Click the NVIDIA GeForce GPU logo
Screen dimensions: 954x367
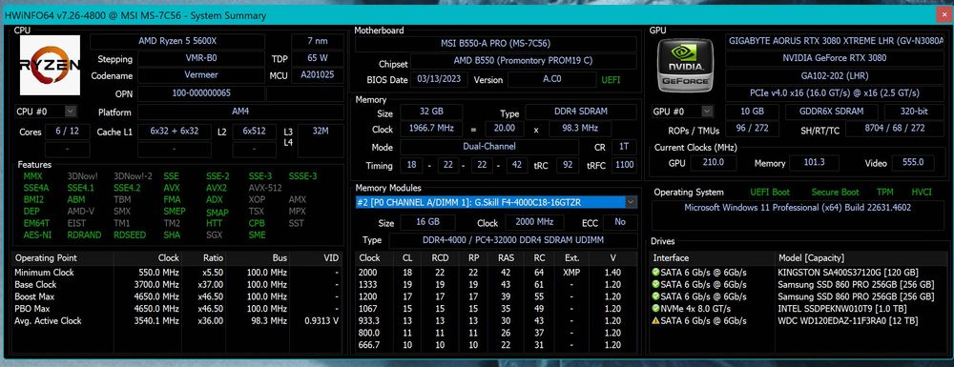[686, 64]
